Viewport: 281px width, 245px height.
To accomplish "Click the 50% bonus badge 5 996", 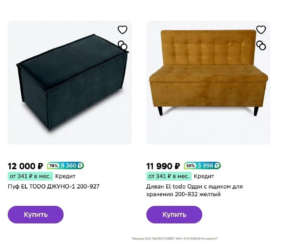I will pyautogui.click(x=202, y=165).
